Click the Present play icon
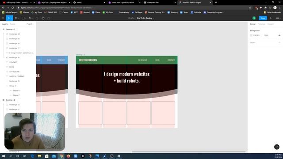Screen dimensions: 283x159 coord(271,18)
